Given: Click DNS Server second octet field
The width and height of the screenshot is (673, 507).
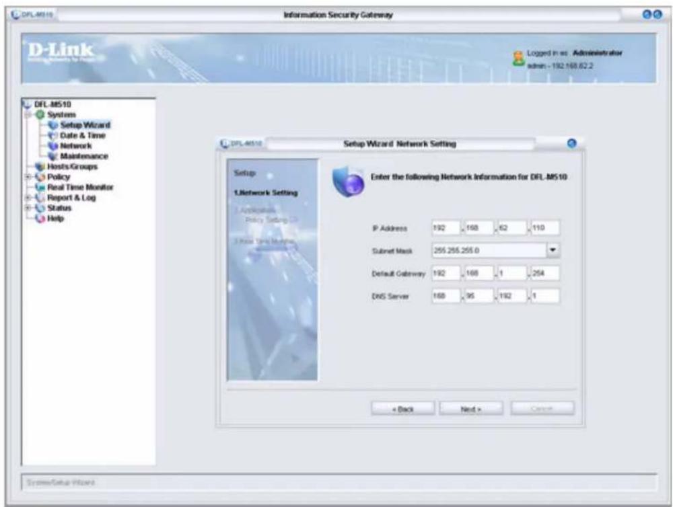Looking at the screenshot, I should pos(479,296).
